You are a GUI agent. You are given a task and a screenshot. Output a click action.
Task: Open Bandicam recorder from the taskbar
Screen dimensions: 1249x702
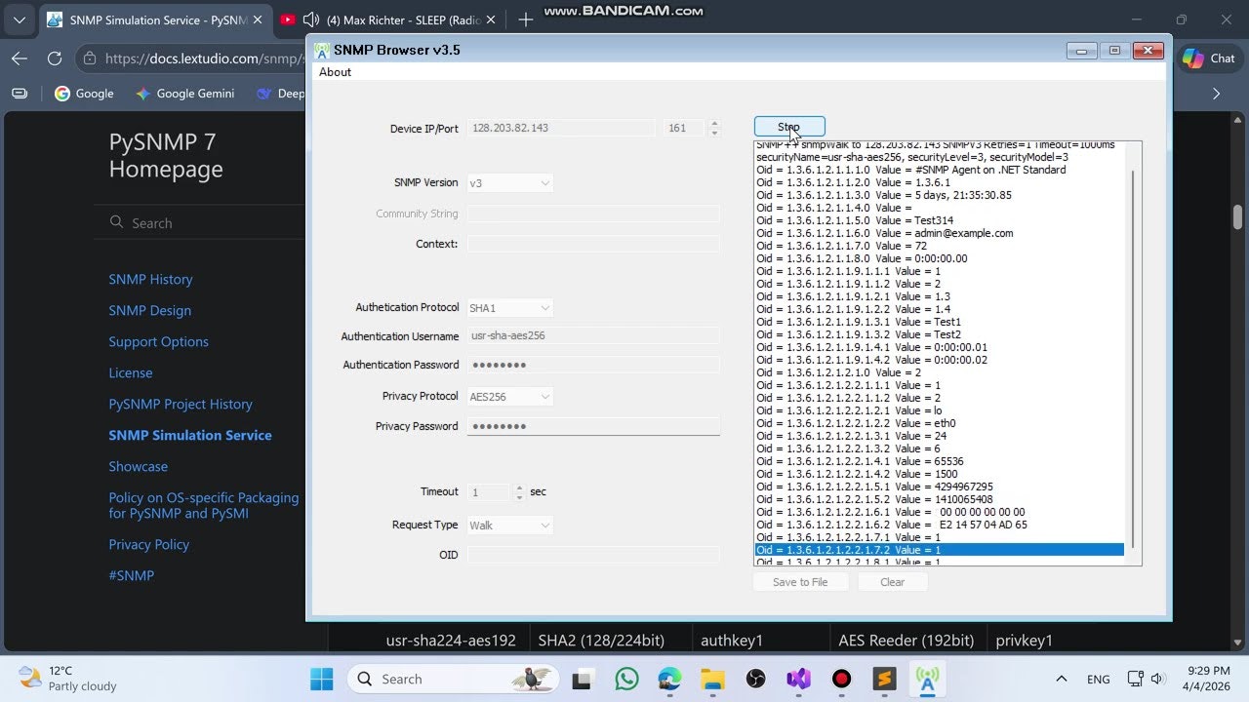[841, 679]
